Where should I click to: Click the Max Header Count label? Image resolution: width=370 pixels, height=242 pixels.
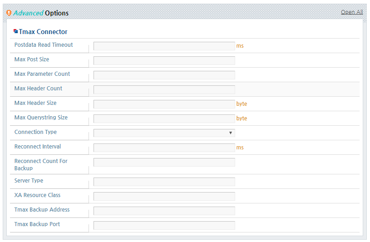pyautogui.click(x=38, y=89)
